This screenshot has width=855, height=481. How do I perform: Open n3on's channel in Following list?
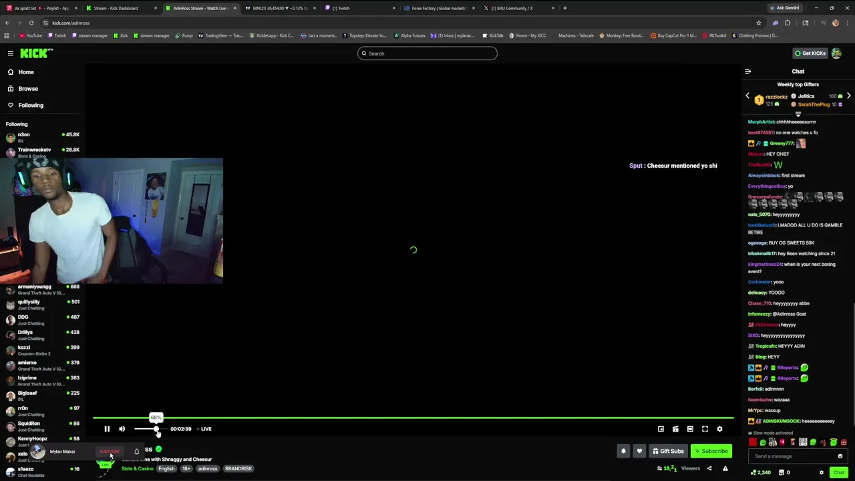click(x=43, y=137)
